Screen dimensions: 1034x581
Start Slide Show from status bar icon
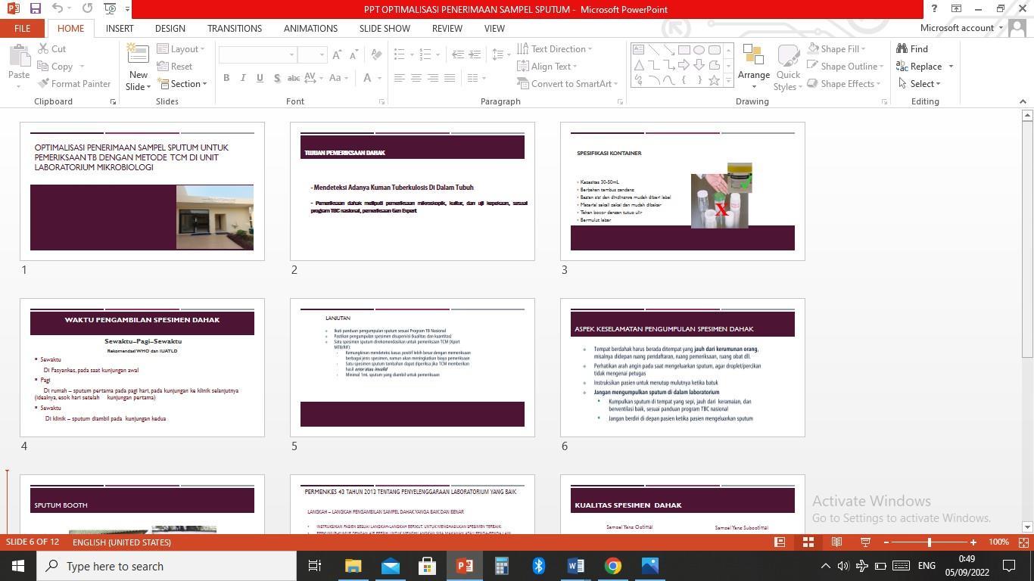tap(866, 542)
